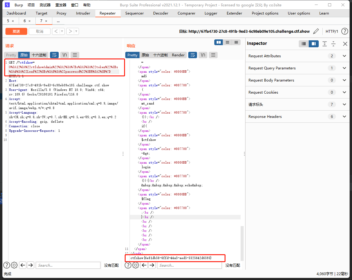
Task: Toggle \n non-printable chars in request panel
Action: tap(65, 55)
